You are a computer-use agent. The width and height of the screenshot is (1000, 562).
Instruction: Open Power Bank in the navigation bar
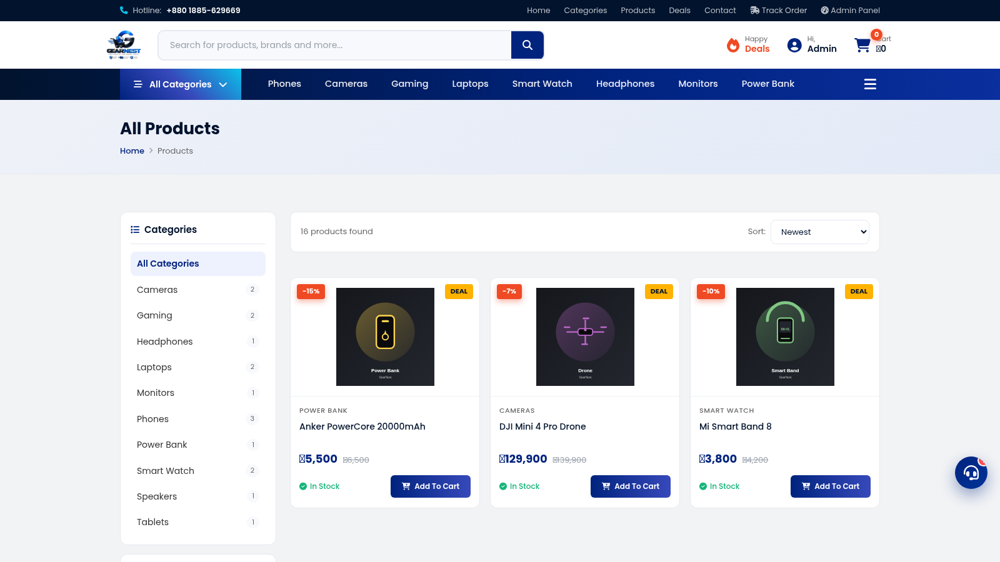tap(768, 84)
